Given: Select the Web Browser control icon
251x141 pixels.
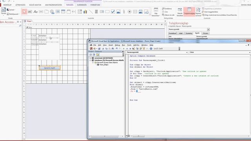Looking at the screenshot, I should [x=58, y=12].
